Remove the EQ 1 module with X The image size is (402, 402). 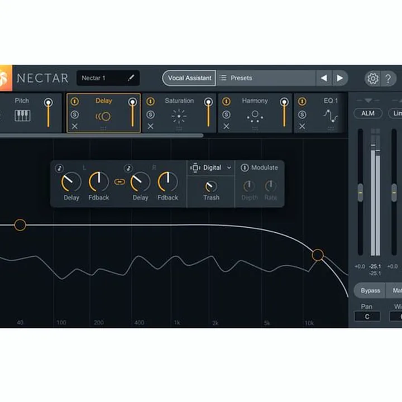point(302,126)
